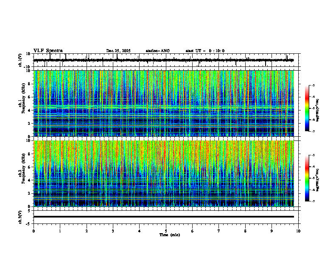The height and width of the screenshot is (259, 336).
Task: Click the "8" tick on ch.1 frequency axis
Action: 30,84
